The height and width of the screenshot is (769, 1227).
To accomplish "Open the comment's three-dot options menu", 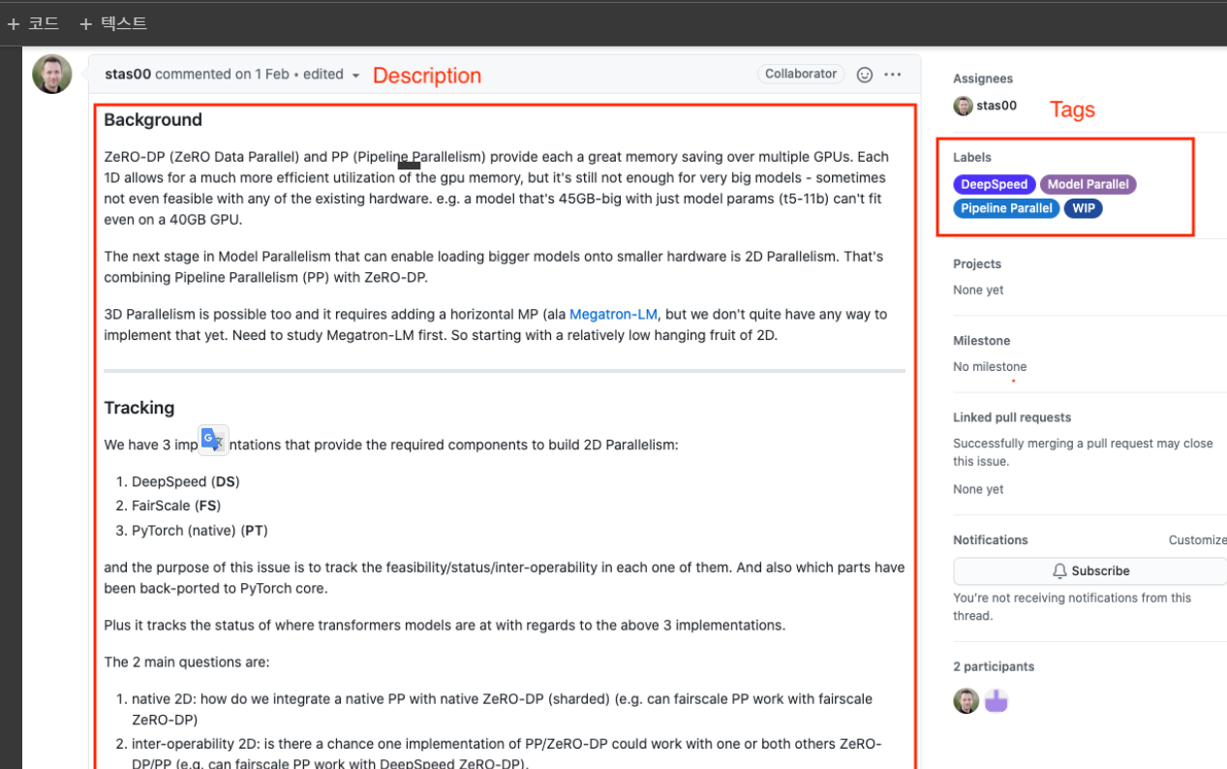I will (893, 75).
